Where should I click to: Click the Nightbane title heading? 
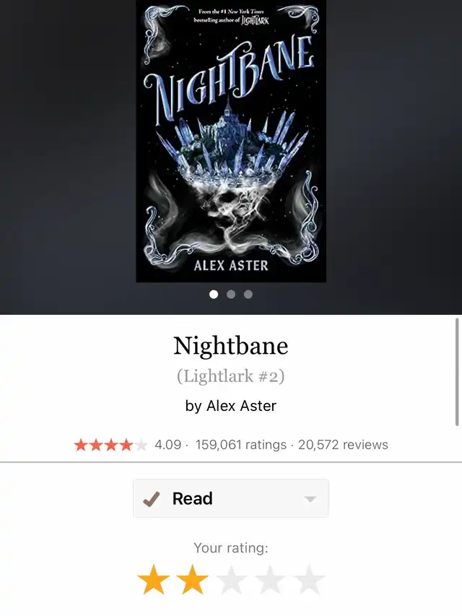pyautogui.click(x=231, y=346)
